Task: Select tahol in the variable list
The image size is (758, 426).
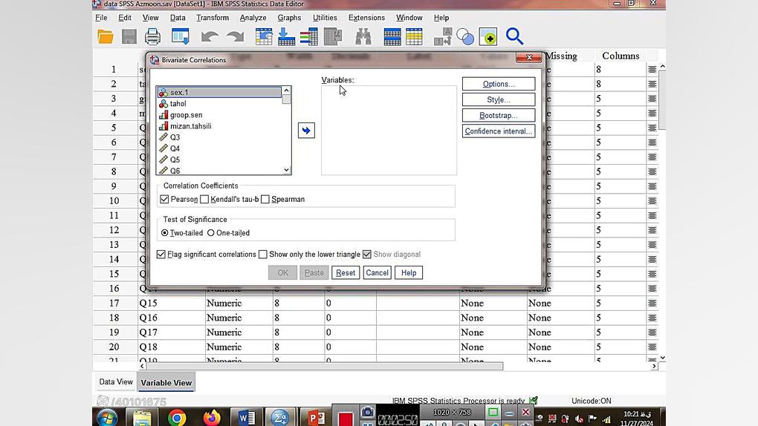Action: point(219,103)
